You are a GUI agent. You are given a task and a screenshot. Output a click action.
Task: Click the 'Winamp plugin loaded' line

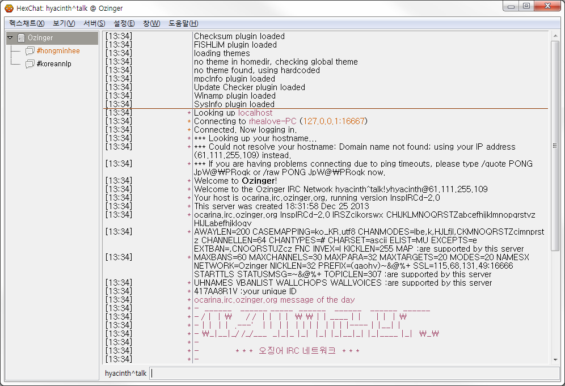point(235,96)
